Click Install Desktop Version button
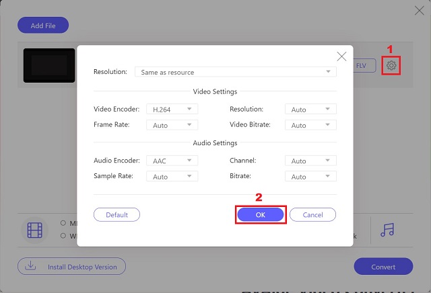Viewport: 431px width, 293px height. coord(72,266)
